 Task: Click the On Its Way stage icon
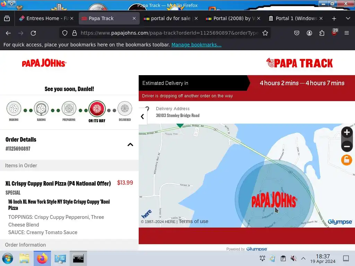pos(97,108)
